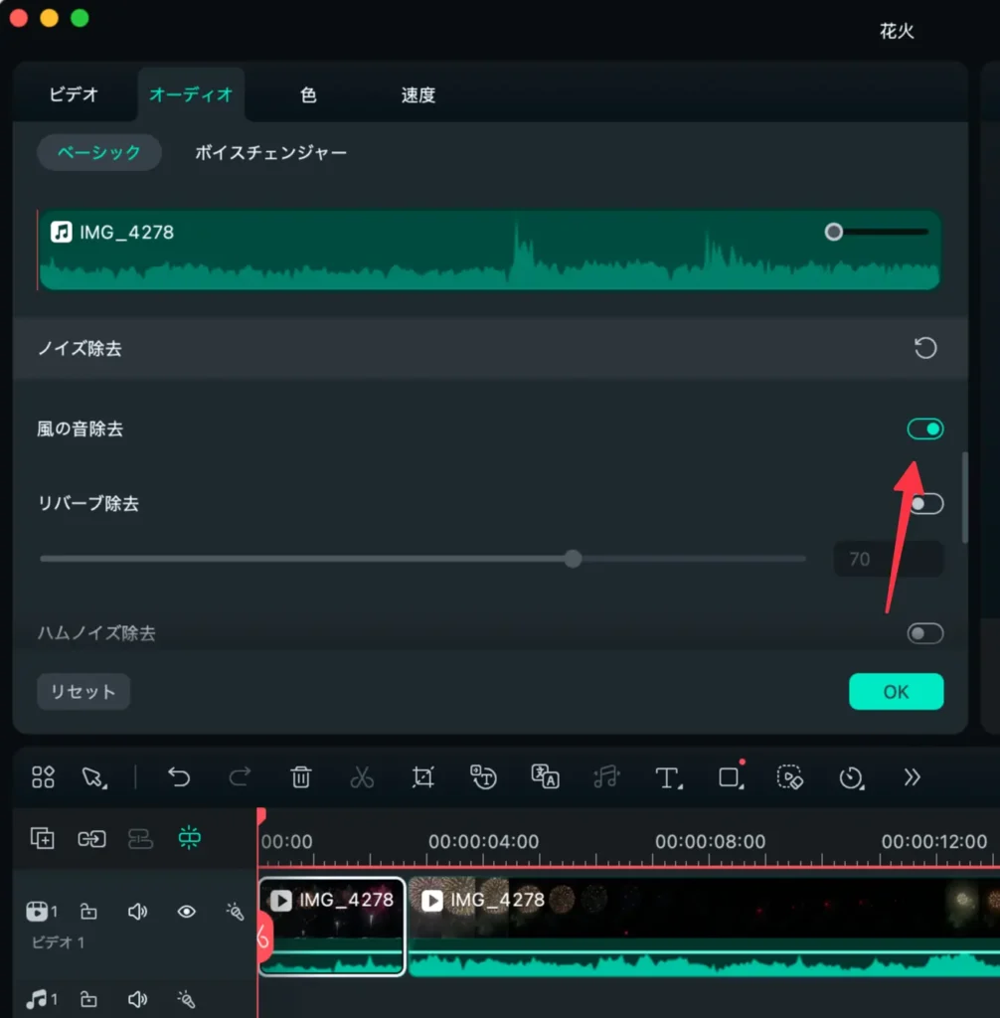The height and width of the screenshot is (1018, 1000).
Task: Select the crop tool icon
Action: pos(422,777)
